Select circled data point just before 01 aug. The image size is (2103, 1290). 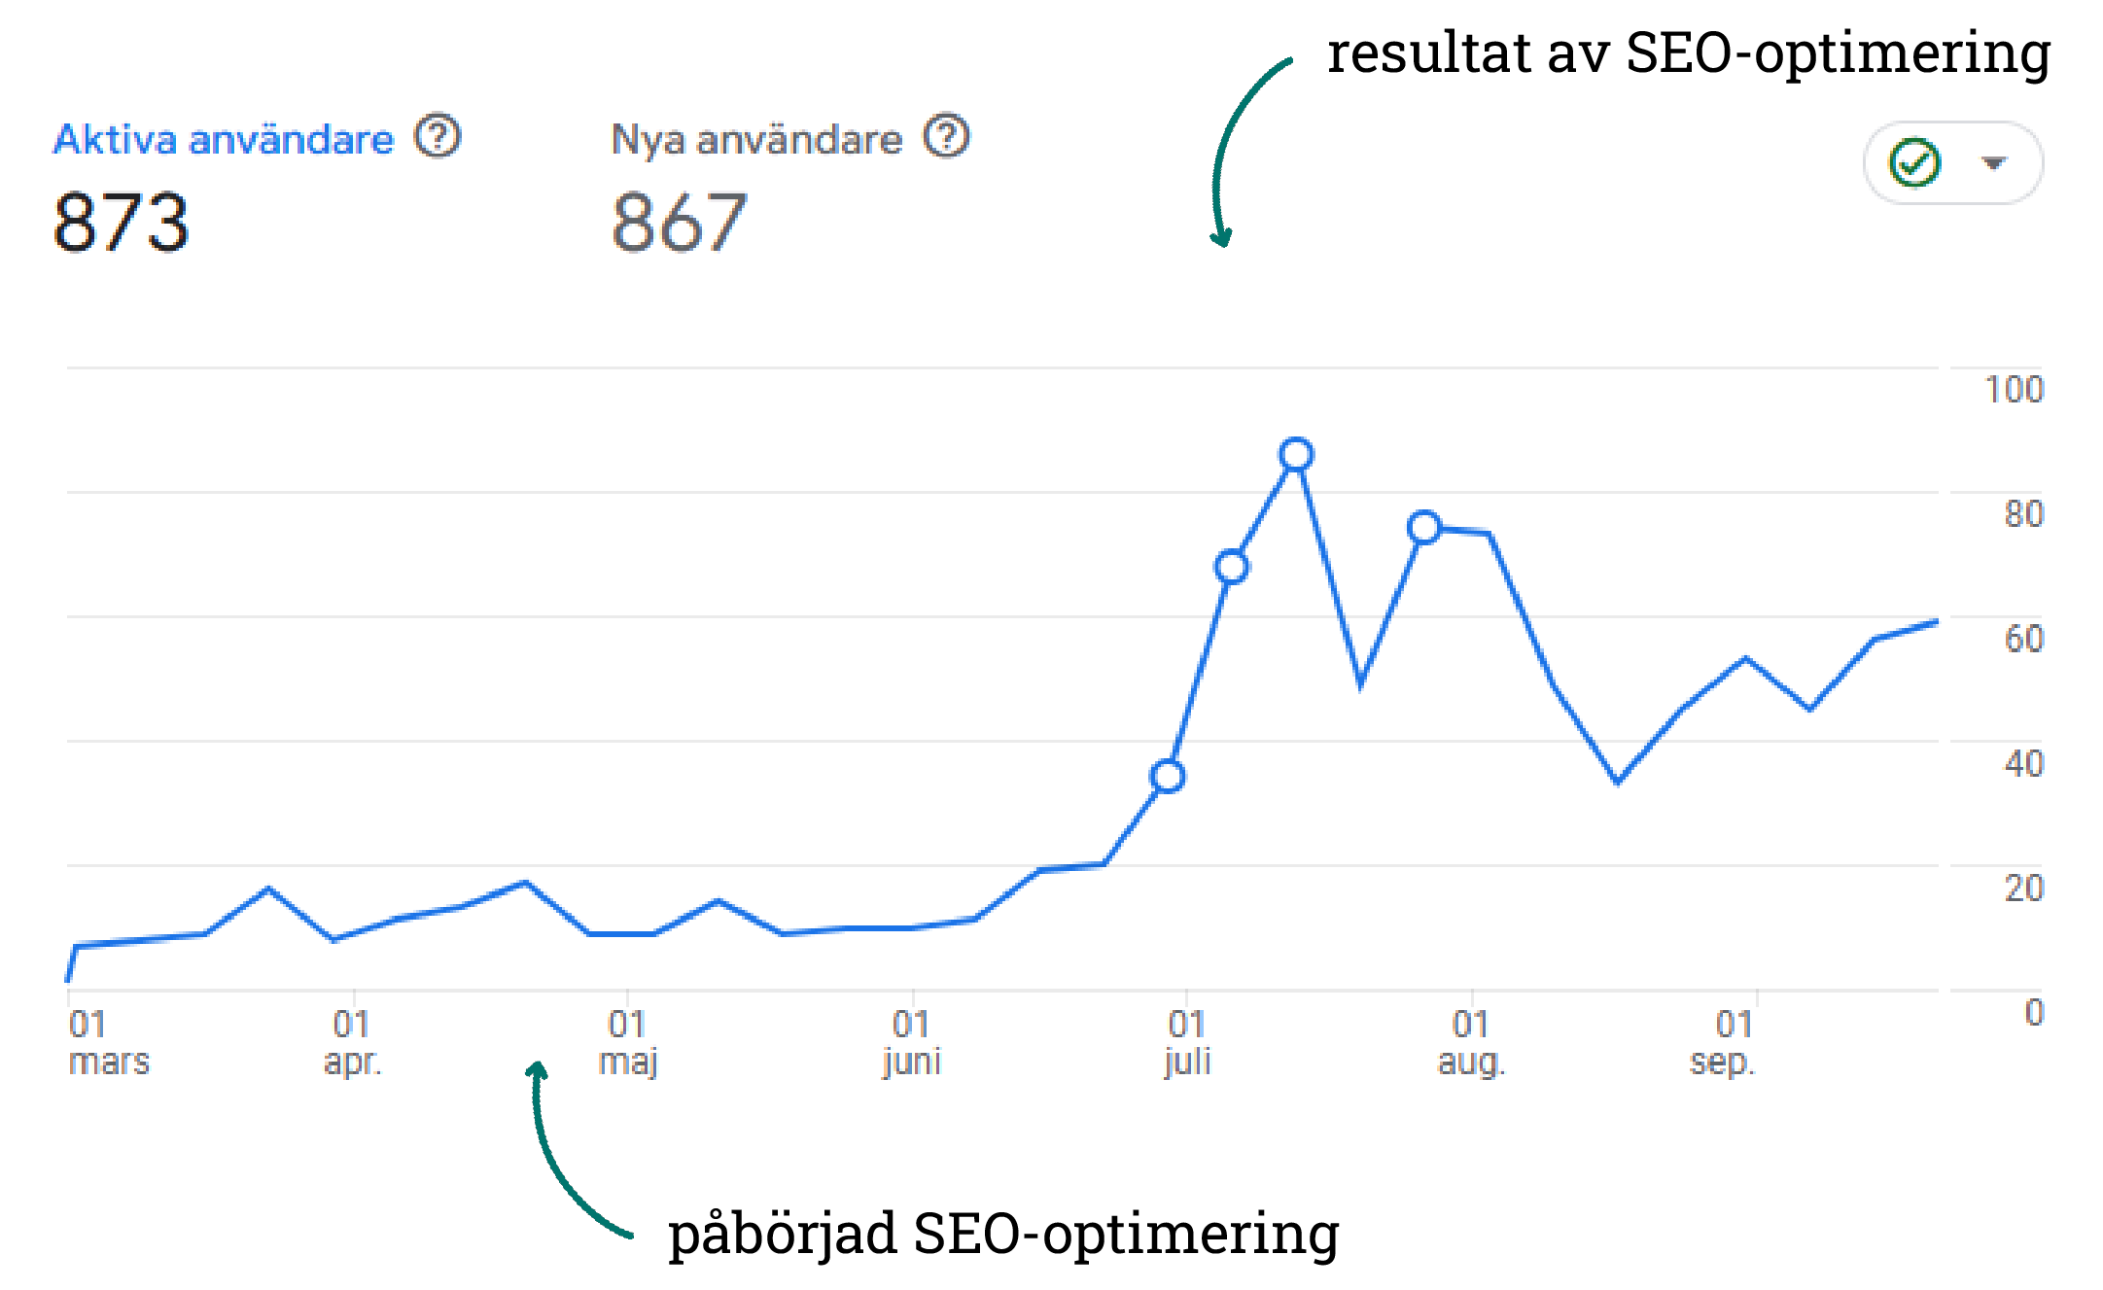tap(1424, 527)
